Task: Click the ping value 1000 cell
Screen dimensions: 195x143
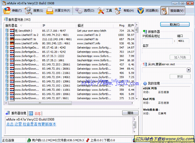Action: tap(121, 35)
